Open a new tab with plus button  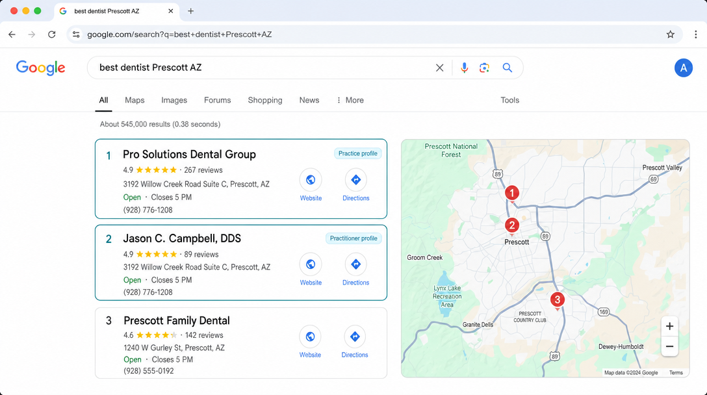(191, 11)
